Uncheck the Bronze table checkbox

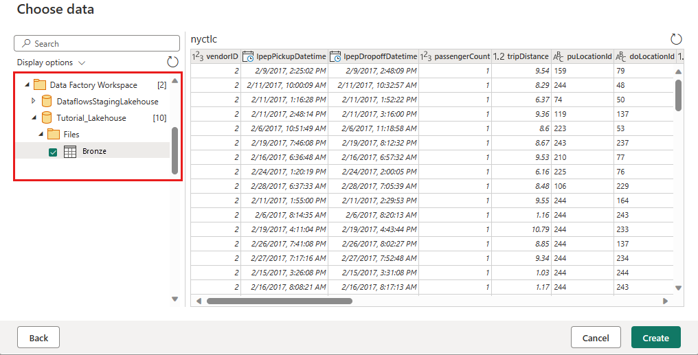point(53,152)
